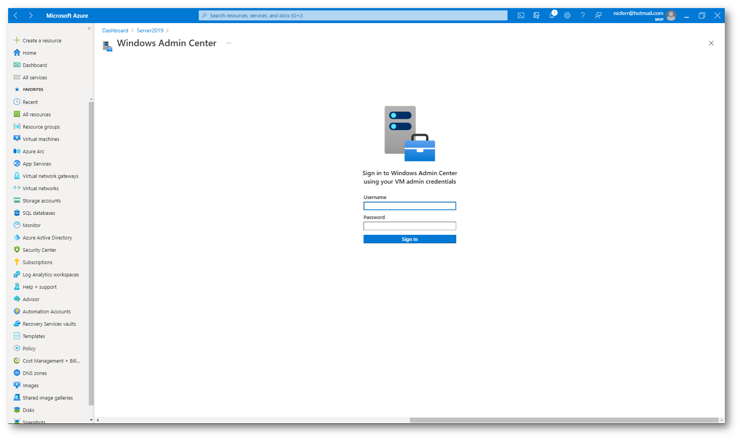Viewport: 741px width, 440px height.
Task: Go forward with the forward arrow
Action: [x=31, y=15]
